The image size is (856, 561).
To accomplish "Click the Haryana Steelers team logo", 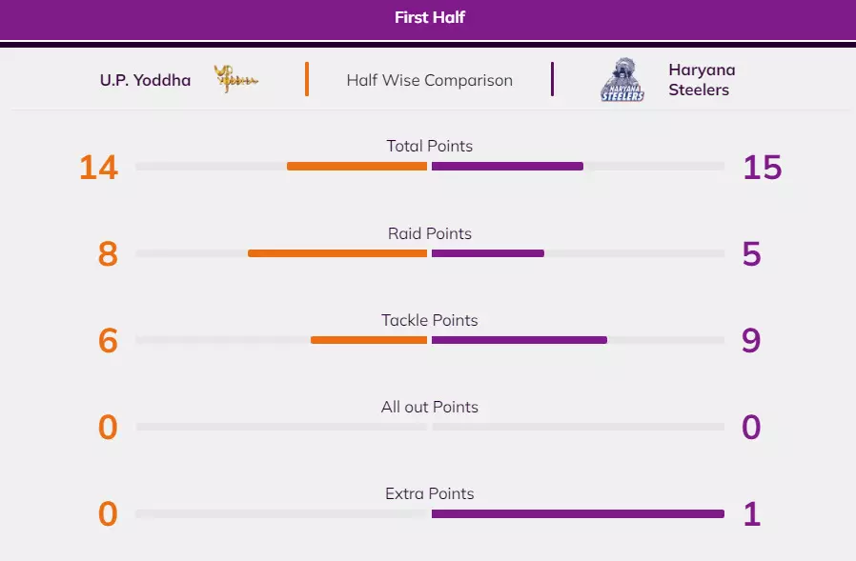I will pos(622,80).
